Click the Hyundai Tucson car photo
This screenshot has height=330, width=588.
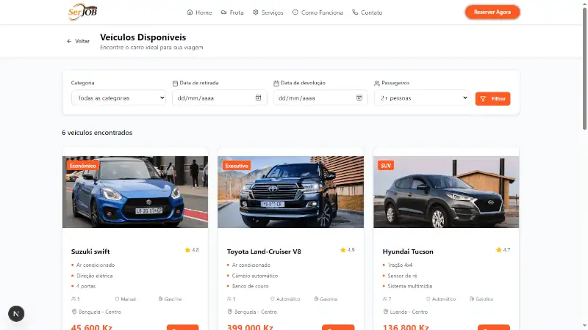pos(446,192)
